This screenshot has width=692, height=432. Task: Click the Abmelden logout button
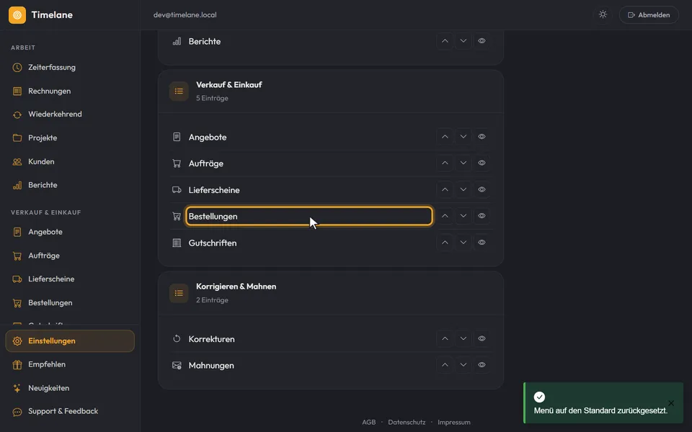(649, 15)
